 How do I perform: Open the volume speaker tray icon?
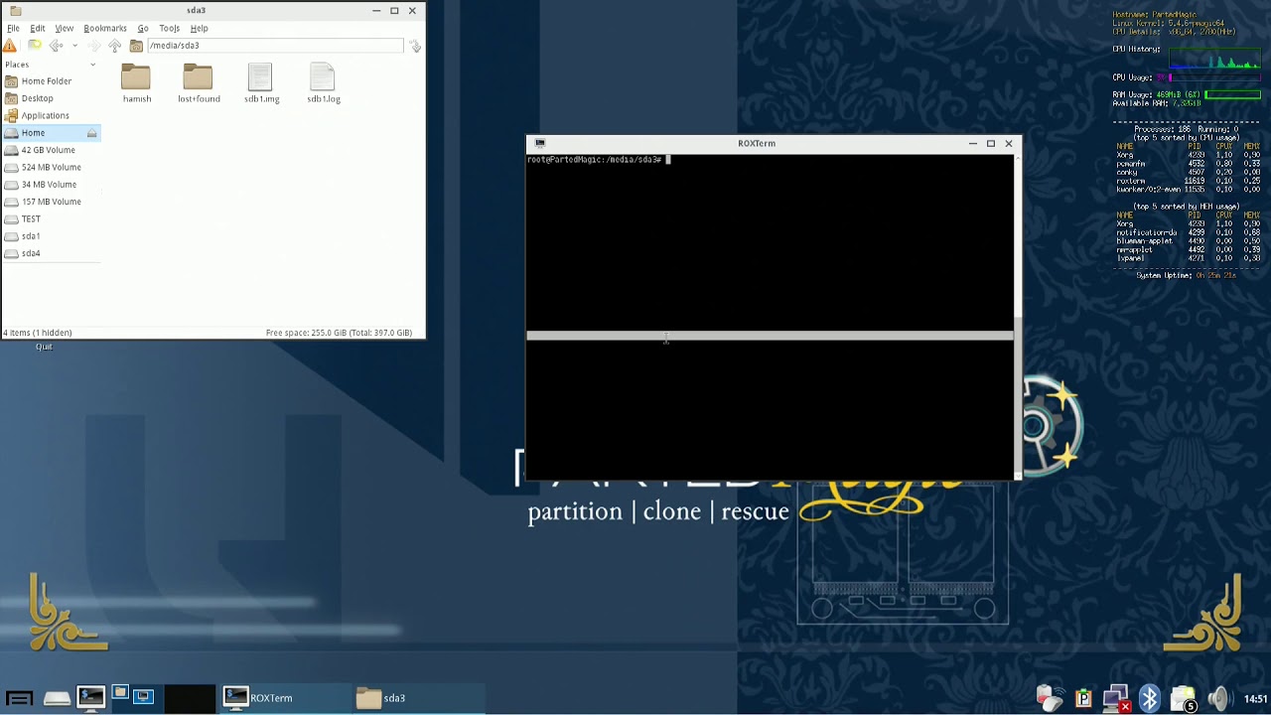coord(1218,699)
